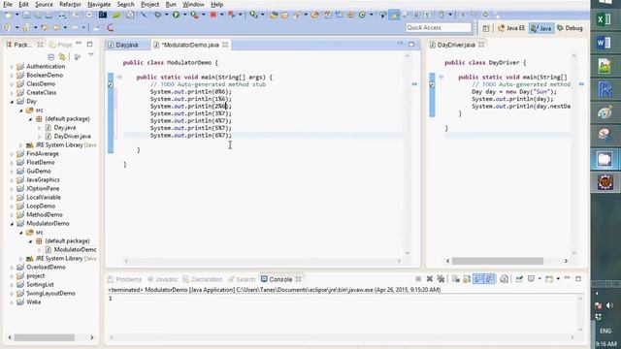Viewport: 621px width, 349px height.
Task: Open the New file dropdown arrow
Action: tap(16, 16)
